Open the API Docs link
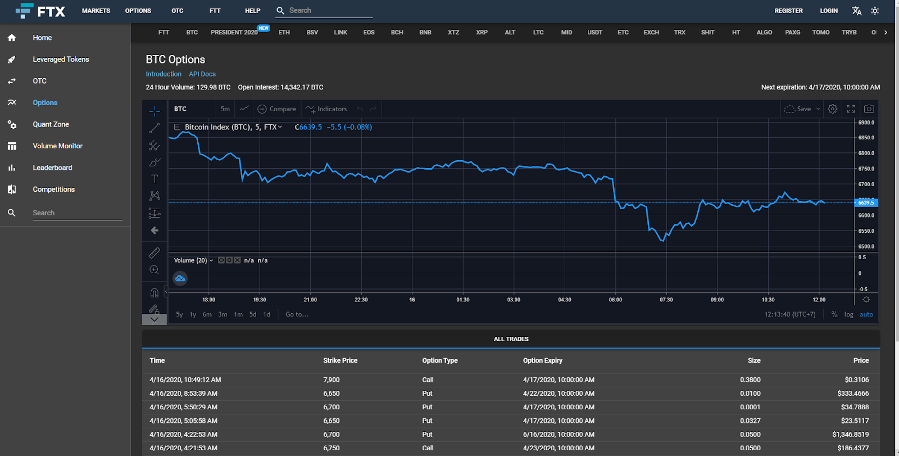Screen dimensions: 899x456 (202, 74)
